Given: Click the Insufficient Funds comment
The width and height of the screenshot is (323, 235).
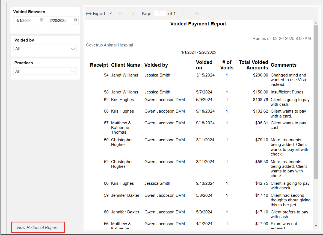Looking at the screenshot, I should (287, 92).
